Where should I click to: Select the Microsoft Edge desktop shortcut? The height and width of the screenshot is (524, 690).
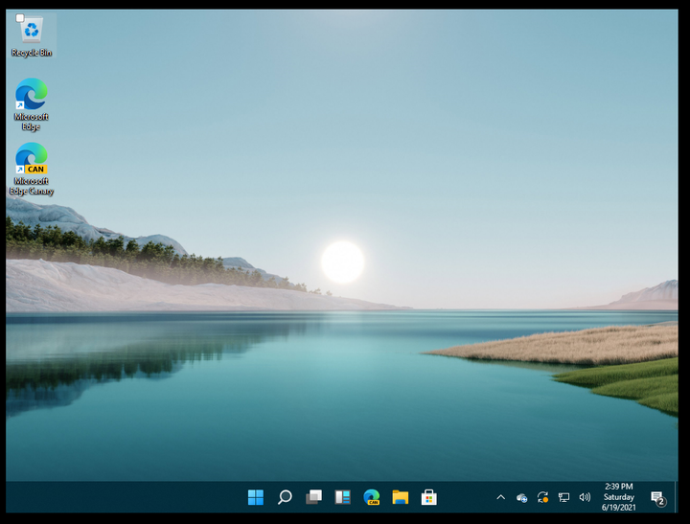pyautogui.click(x=32, y=104)
